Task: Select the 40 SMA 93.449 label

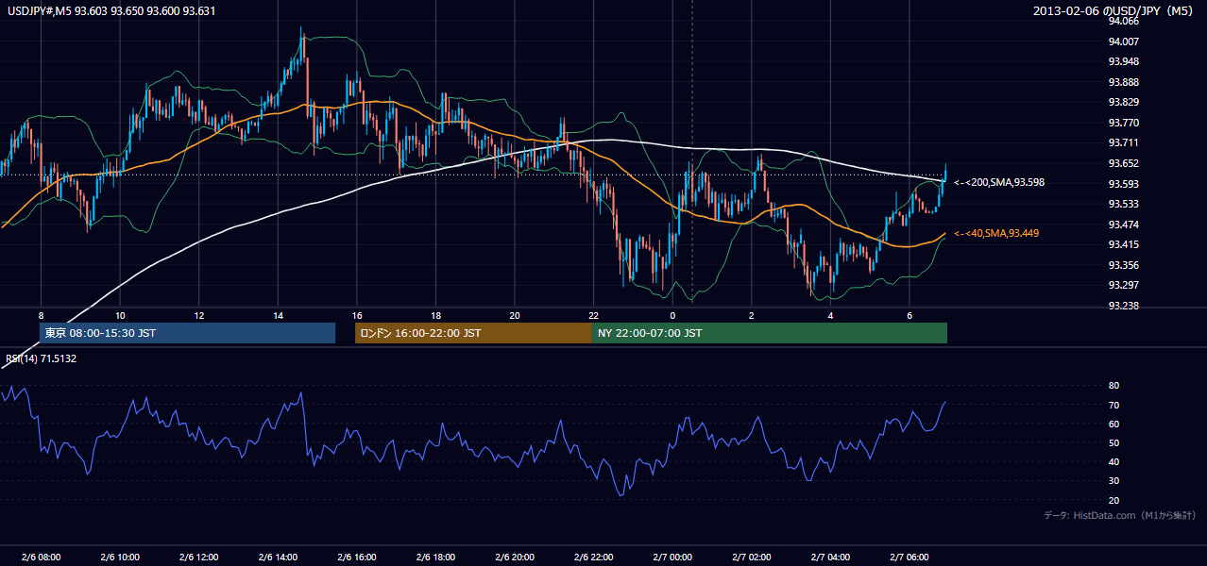Action: [997, 233]
